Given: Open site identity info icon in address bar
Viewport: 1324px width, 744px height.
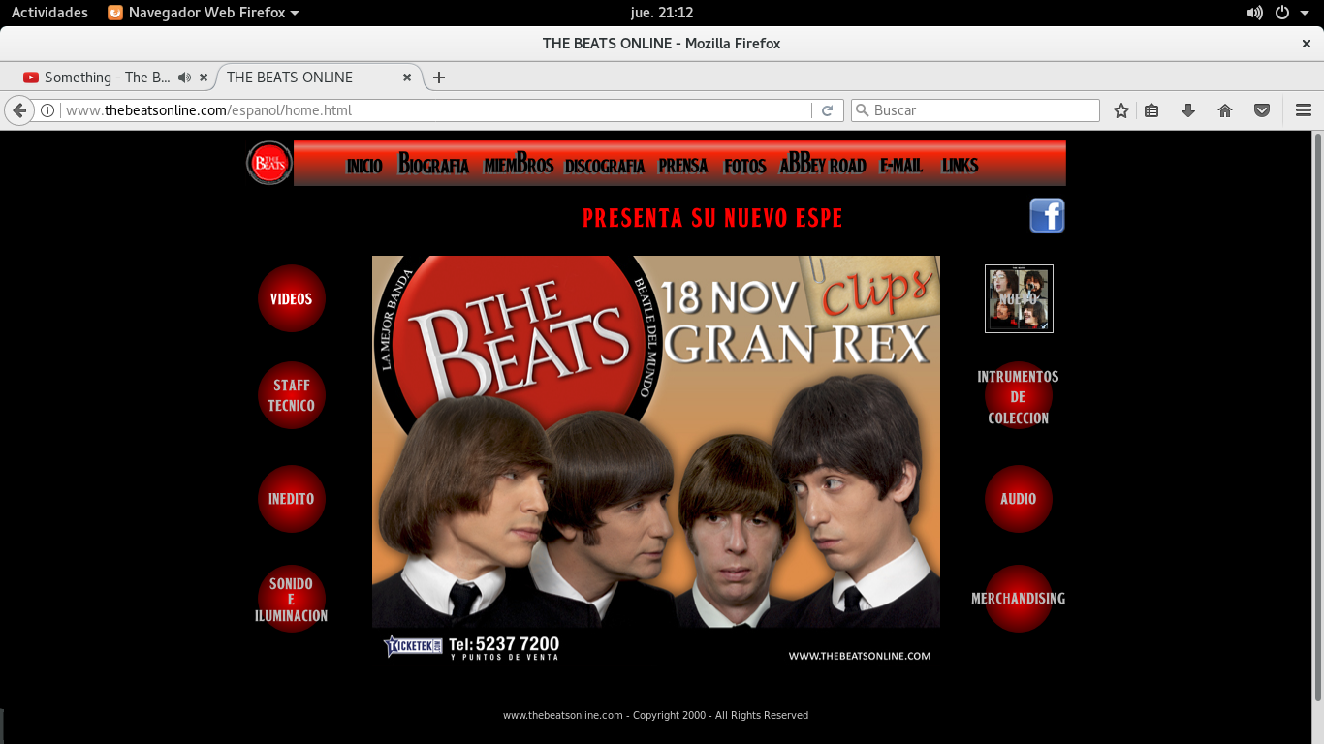Looking at the screenshot, I should pyautogui.click(x=47, y=110).
